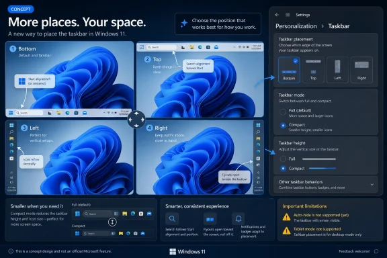Expand Other taskbar behaviors section
387x258 pixels.
click(326, 184)
